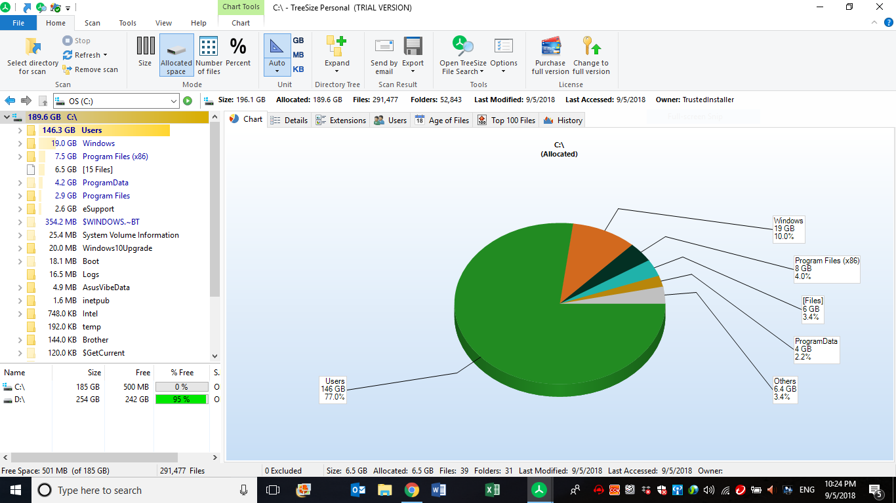
Task: Click the forward navigation arrow
Action: pos(26,101)
